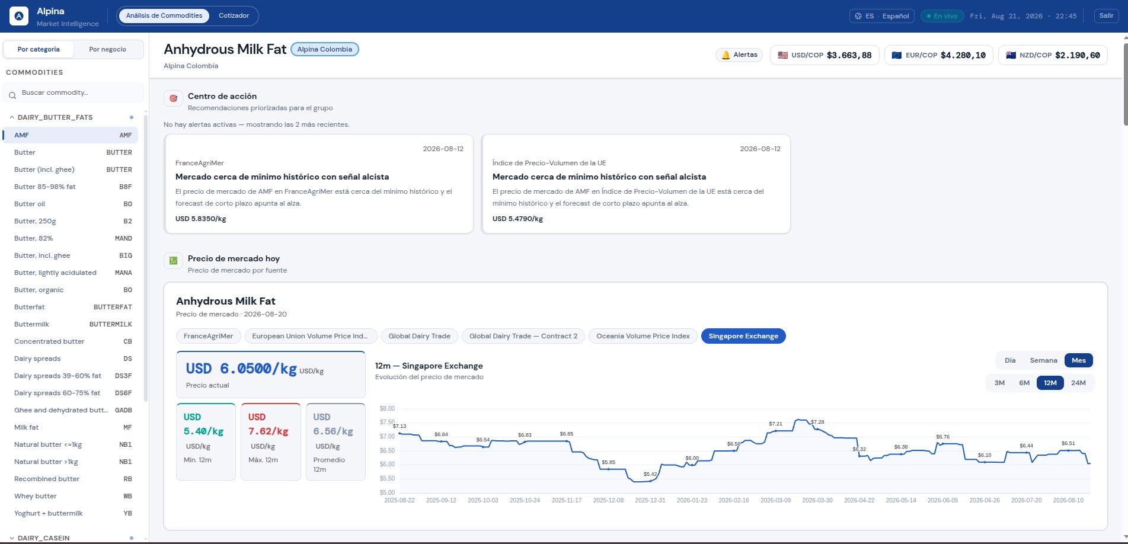Screen dimensions: 1128x544
Task: Select Butter, 82% commodity
Action: click(71, 238)
